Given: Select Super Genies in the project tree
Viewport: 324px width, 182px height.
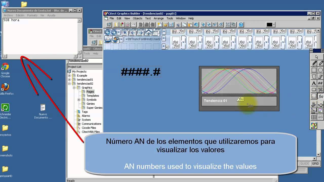Looking at the screenshot, I should point(94,108).
